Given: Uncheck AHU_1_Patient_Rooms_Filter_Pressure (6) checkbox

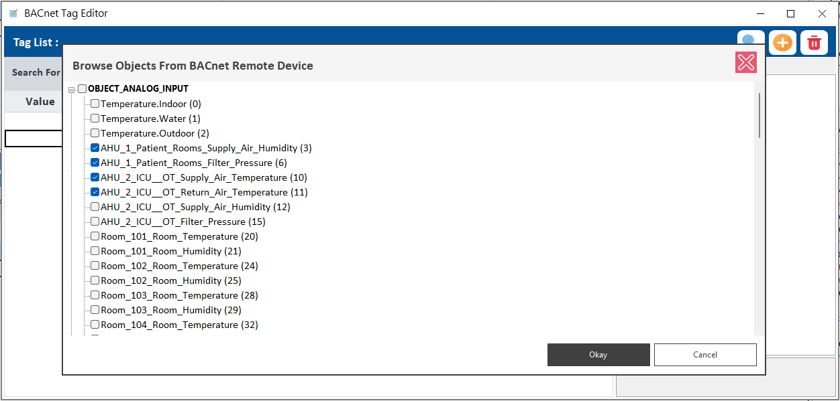Looking at the screenshot, I should coord(95,163).
